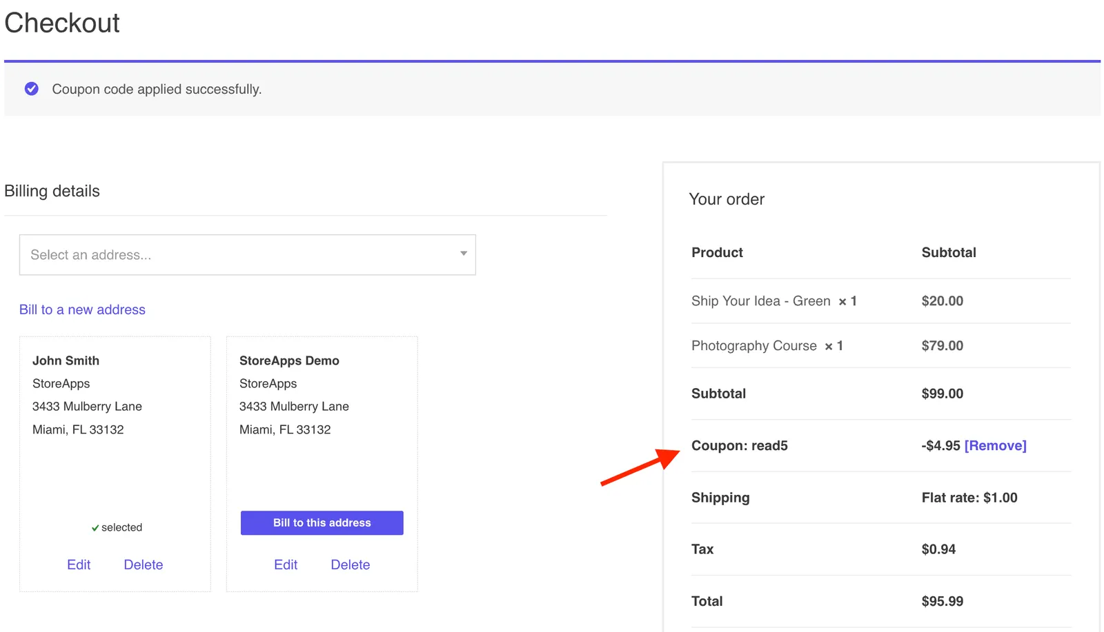Viewport: 1104px width, 632px height.
Task: Click the $20.00 subtotal value
Action: pyautogui.click(x=943, y=301)
